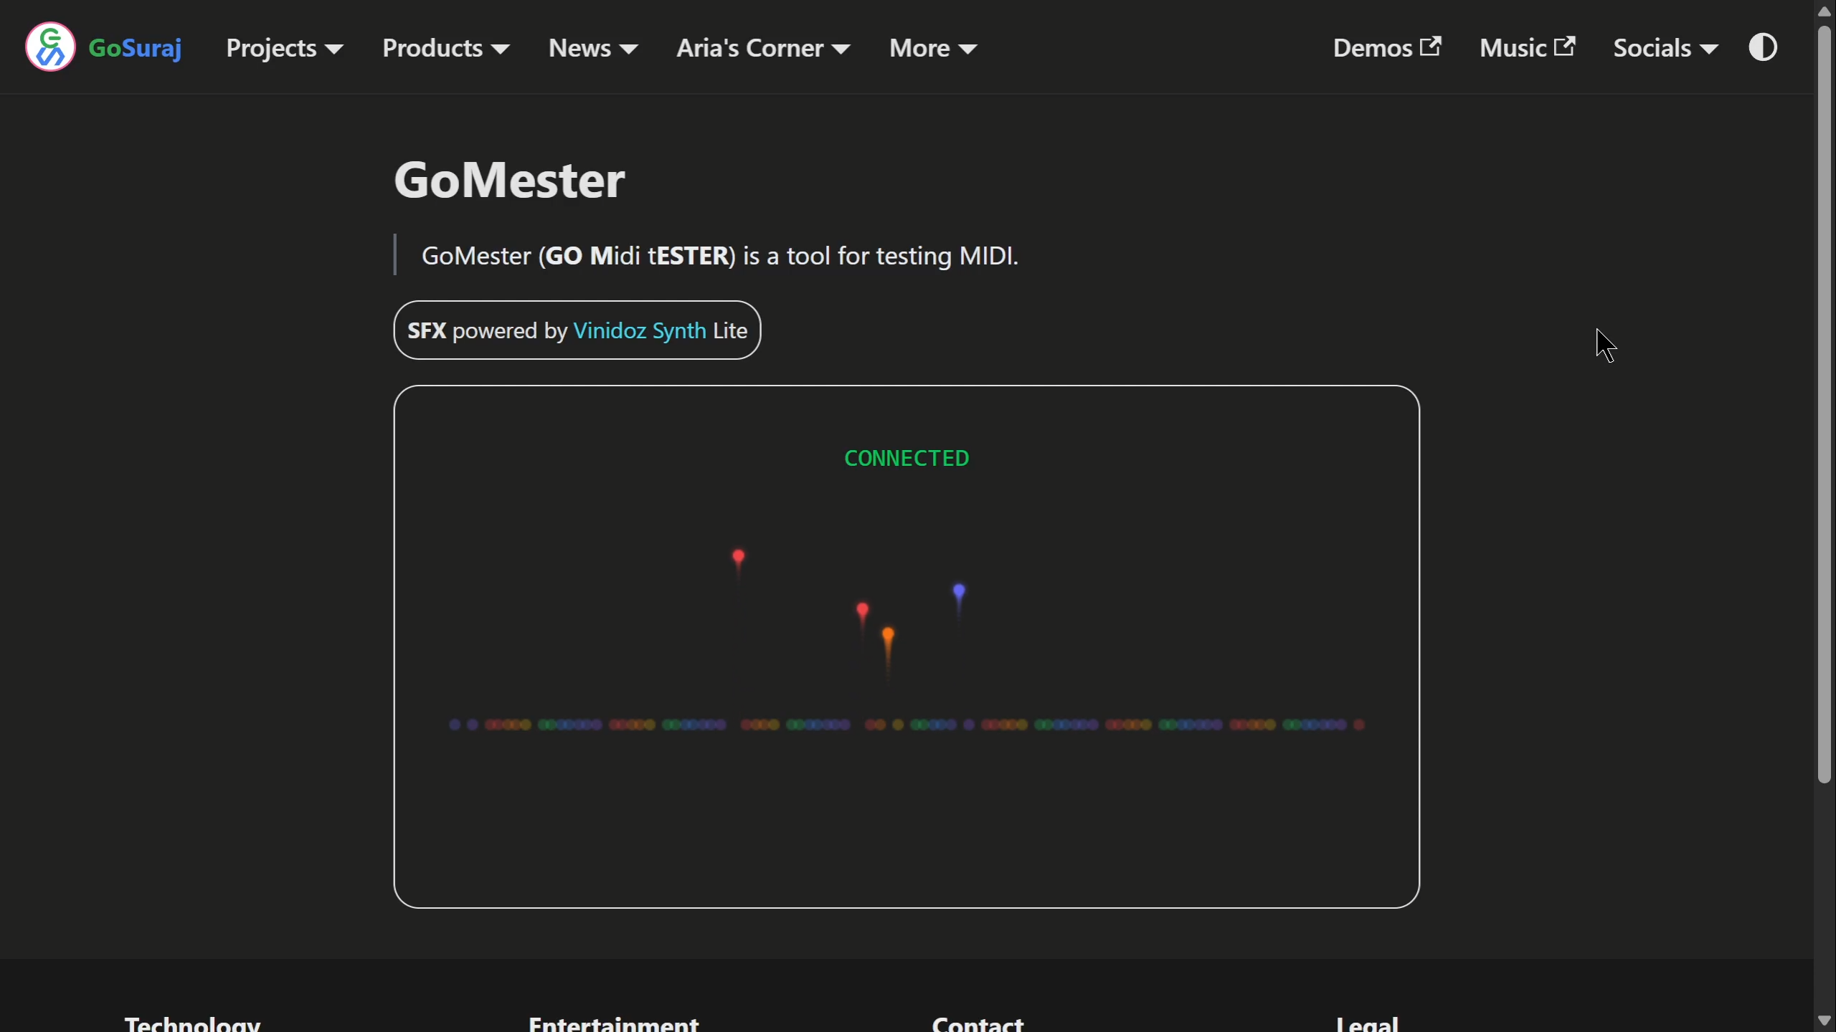Click the scrollbar up arrow
Image resolution: width=1836 pixels, height=1032 pixels.
pyautogui.click(x=1825, y=10)
